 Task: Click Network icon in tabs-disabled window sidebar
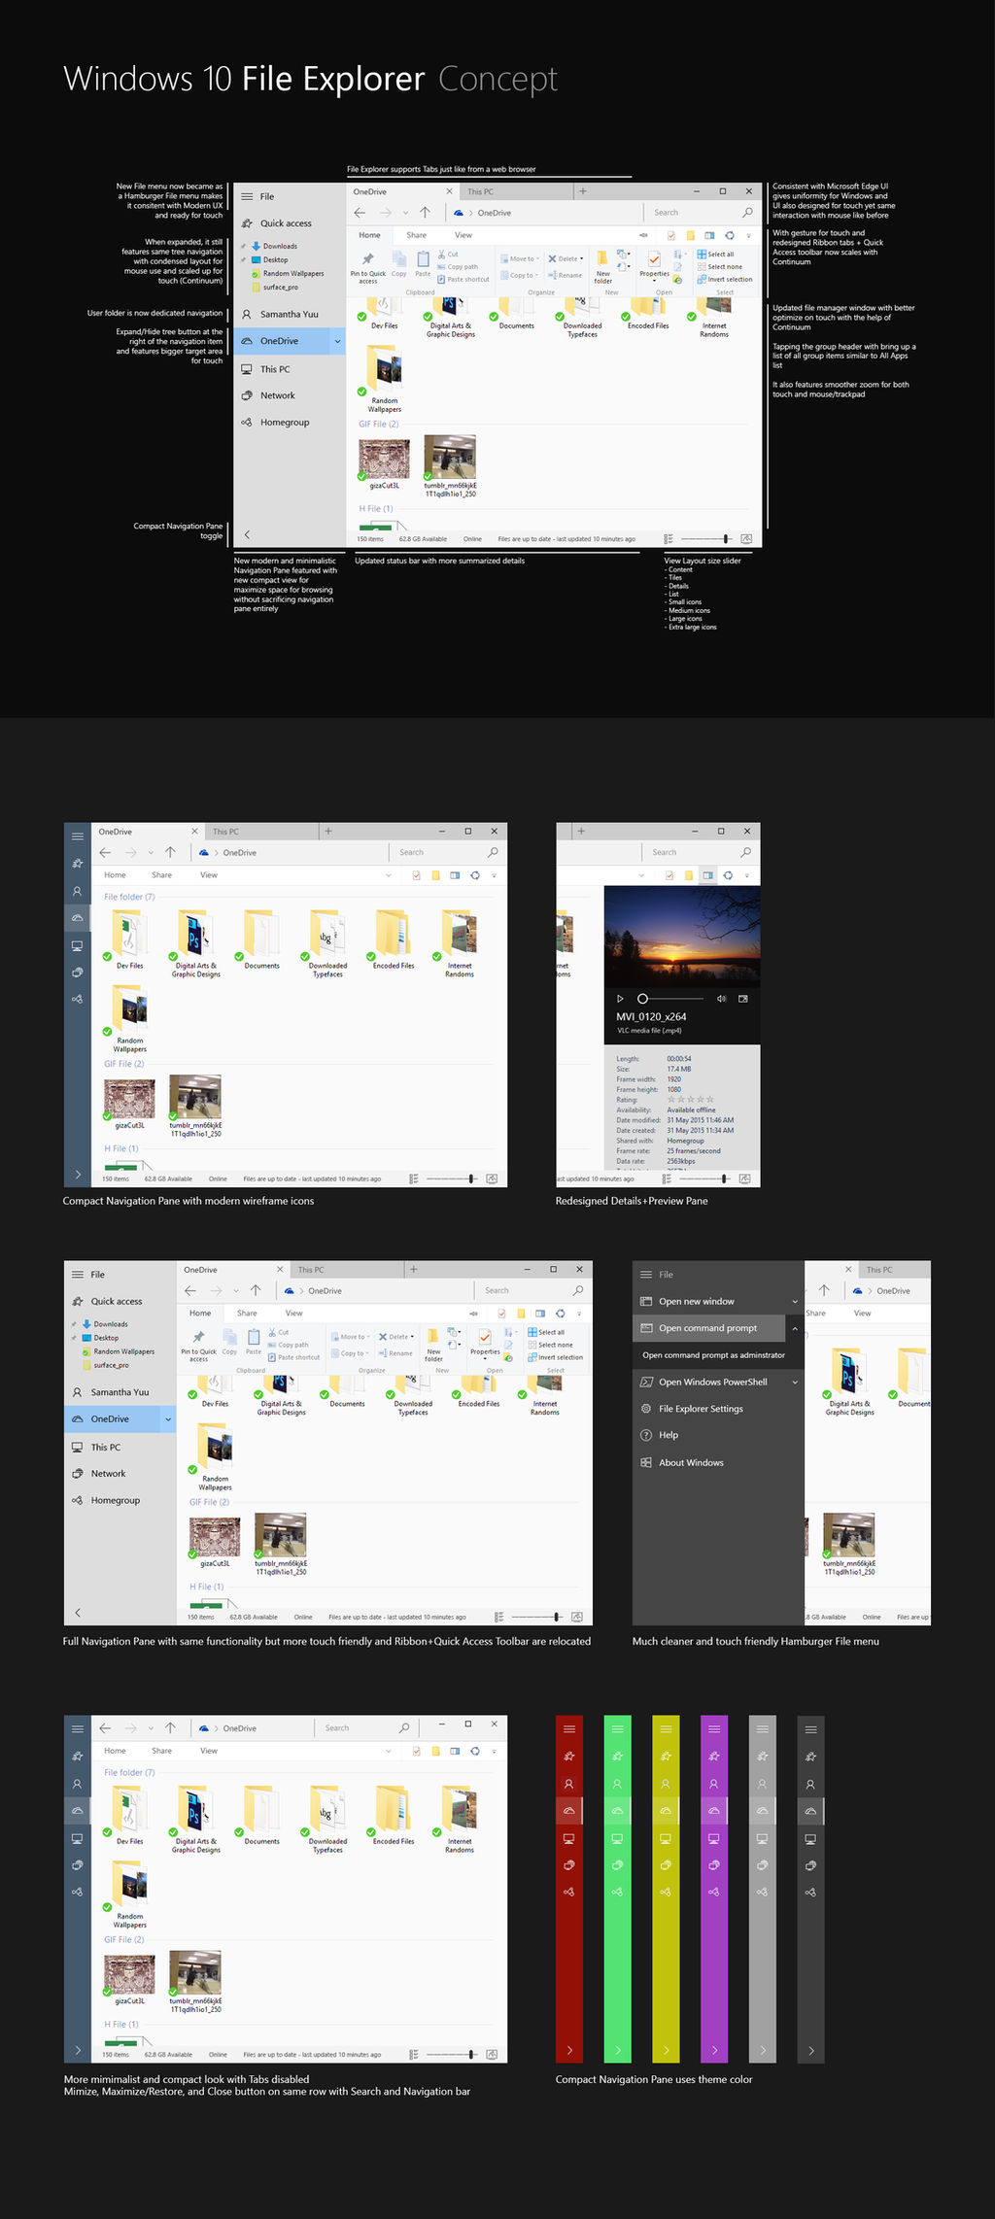78,1865
